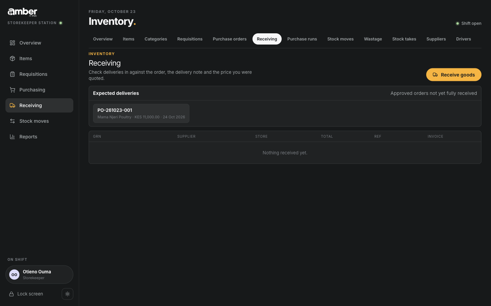Open the Overview tab in Inventory
The width and height of the screenshot is (491, 306).
tap(103, 39)
